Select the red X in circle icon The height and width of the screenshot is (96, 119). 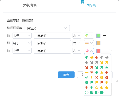(x=107, y=77)
